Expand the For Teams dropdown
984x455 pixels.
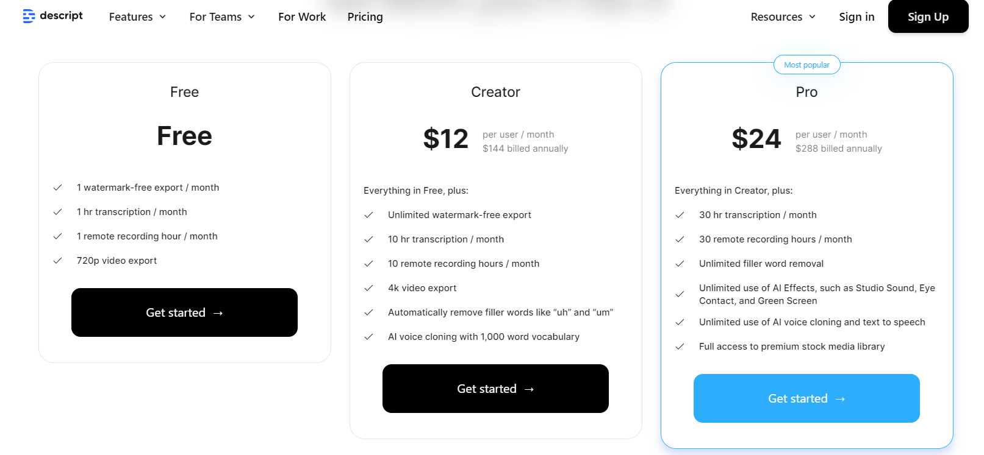click(222, 17)
